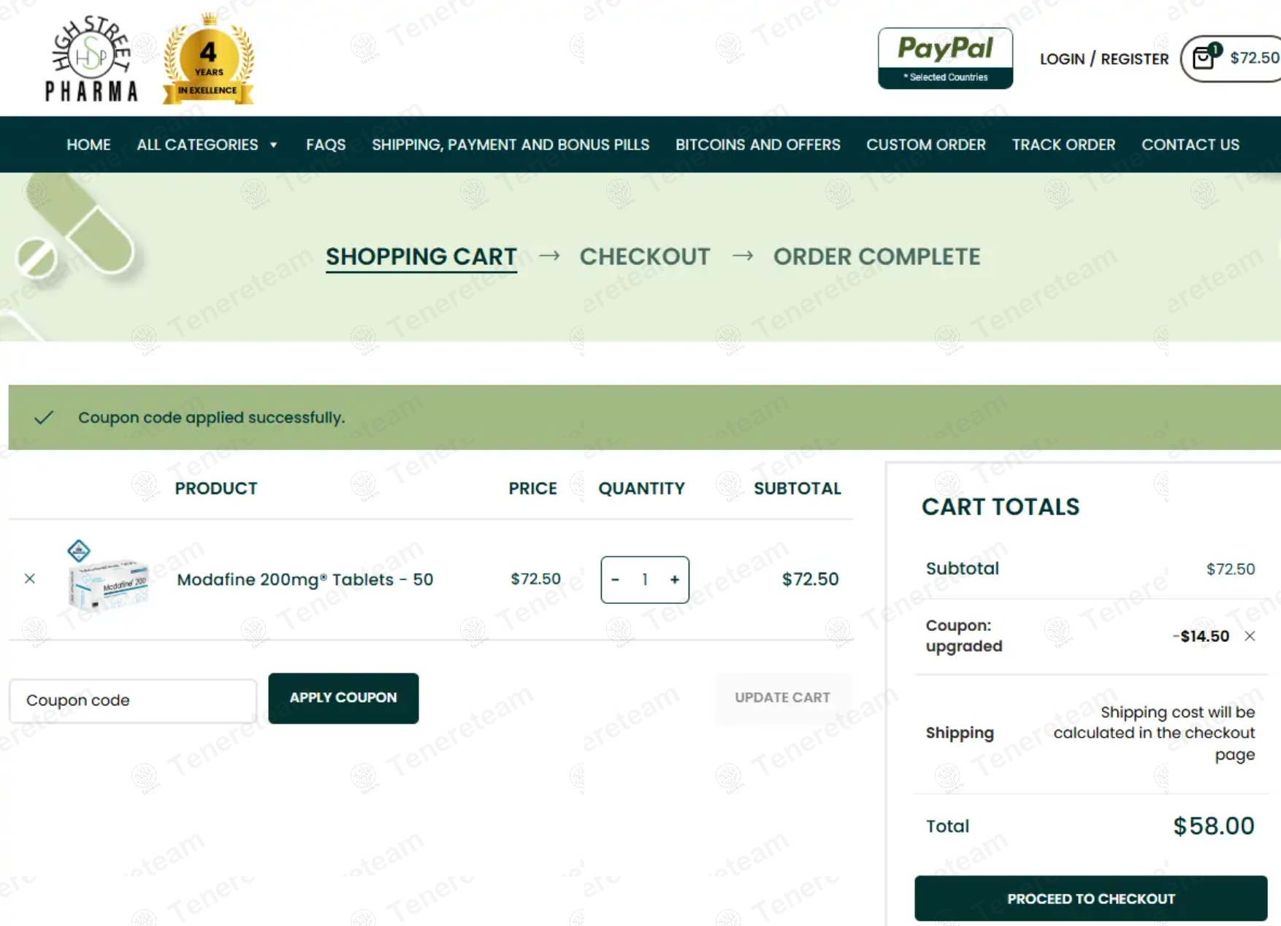Click the checkmark icon in the coupon success banner

click(x=42, y=417)
